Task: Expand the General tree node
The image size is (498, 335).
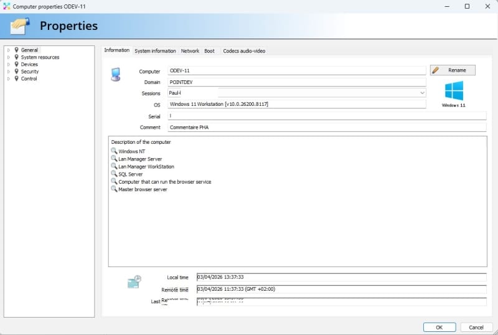Action: coord(9,50)
